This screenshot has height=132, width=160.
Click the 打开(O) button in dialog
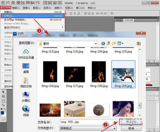point(131,122)
